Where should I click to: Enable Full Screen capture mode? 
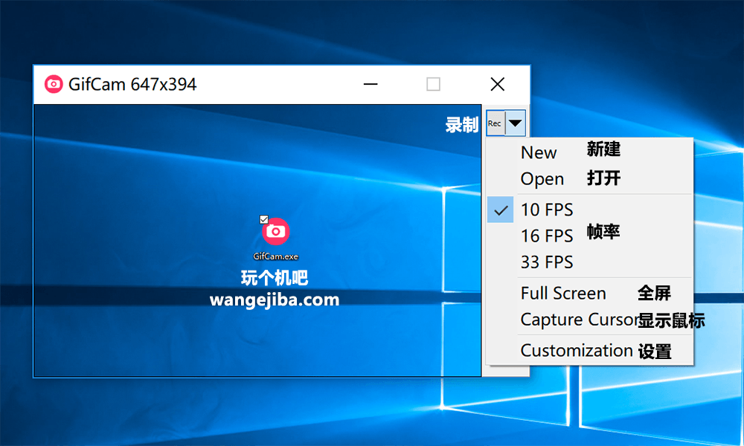point(563,294)
